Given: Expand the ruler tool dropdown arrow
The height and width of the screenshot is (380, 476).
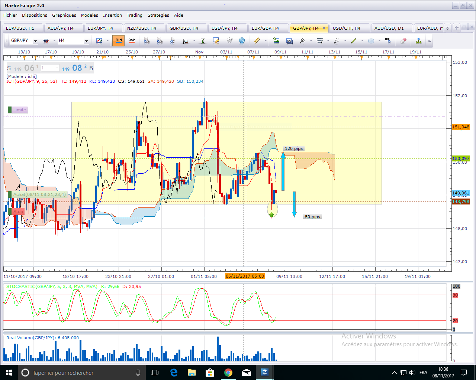Looking at the screenshot, I should (x=265, y=41).
